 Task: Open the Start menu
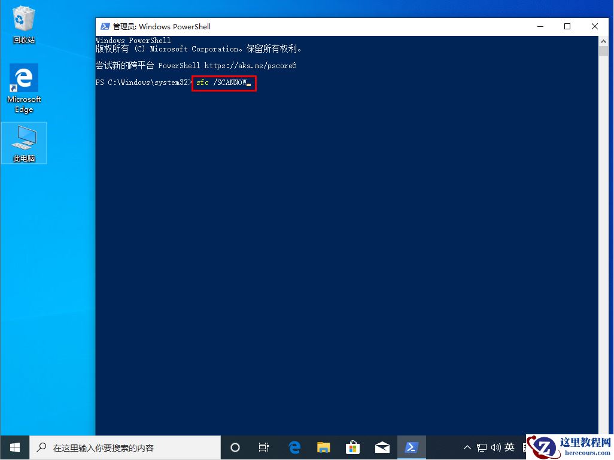tap(14, 447)
